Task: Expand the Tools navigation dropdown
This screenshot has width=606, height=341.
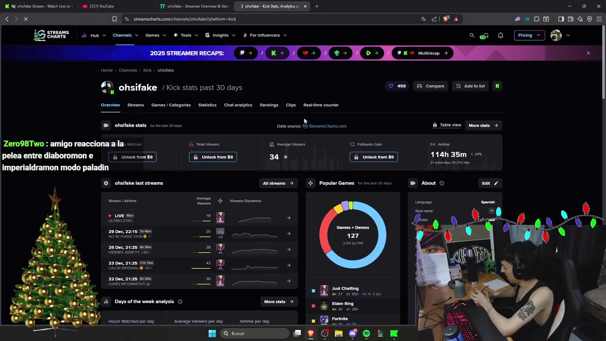Action: (186, 36)
